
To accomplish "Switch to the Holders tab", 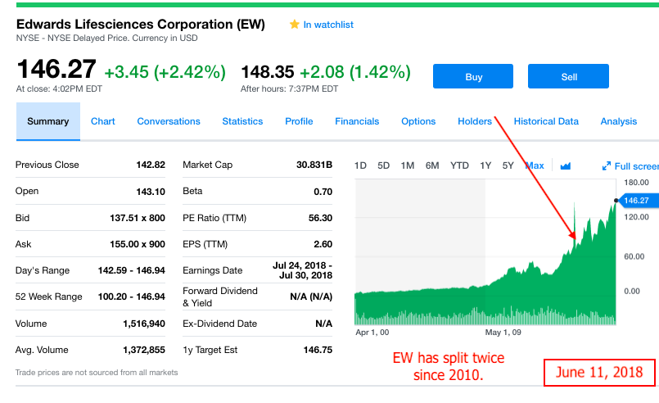I will click(475, 121).
